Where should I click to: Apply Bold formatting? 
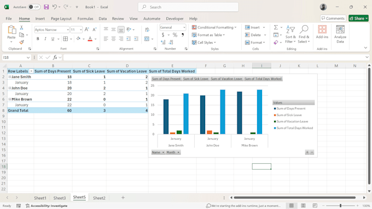coord(38,39)
